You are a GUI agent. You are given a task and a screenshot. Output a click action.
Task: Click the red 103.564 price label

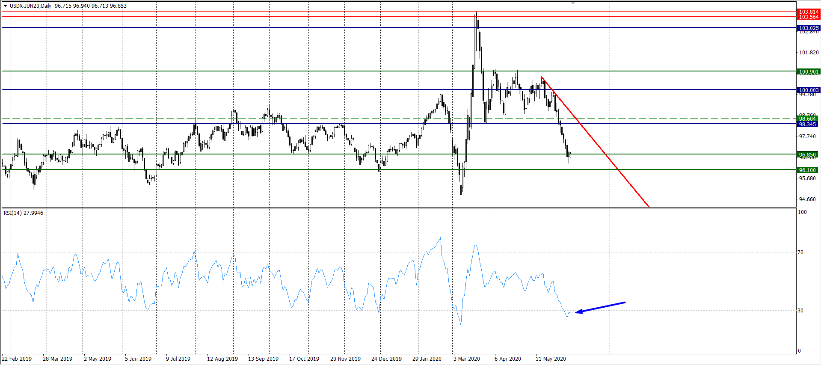[x=808, y=17]
